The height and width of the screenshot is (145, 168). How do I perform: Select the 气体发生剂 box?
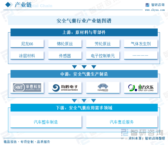141,43
